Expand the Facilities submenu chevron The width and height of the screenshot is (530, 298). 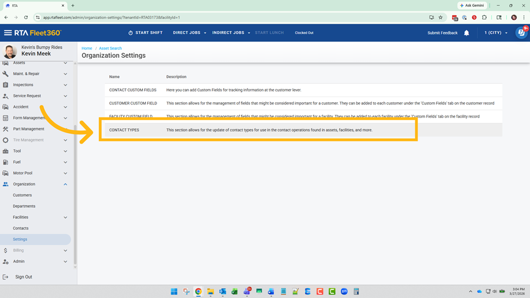click(x=65, y=218)
